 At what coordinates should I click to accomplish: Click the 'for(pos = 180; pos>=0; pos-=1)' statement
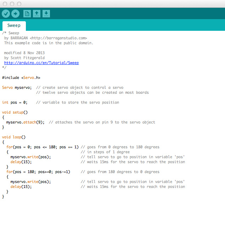click(38, 172)
